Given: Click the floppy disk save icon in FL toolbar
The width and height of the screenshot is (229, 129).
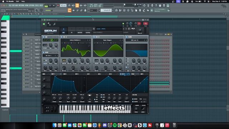Looking at the screenshot, I should click(160, 5).
